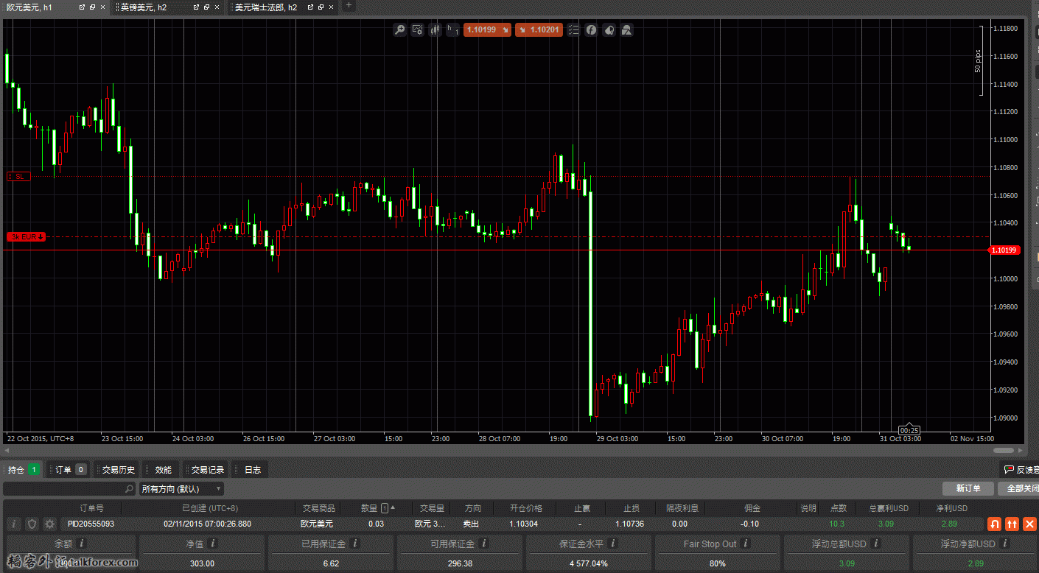
Task: Show info for 浮动净额USD
Action: click(x=1004, y=544)
